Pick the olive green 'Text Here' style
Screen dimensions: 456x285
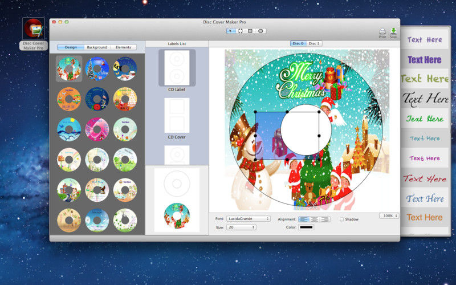425,79
